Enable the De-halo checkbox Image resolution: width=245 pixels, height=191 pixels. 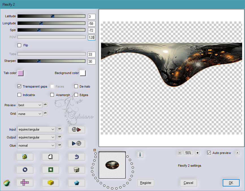click(76, 86)
